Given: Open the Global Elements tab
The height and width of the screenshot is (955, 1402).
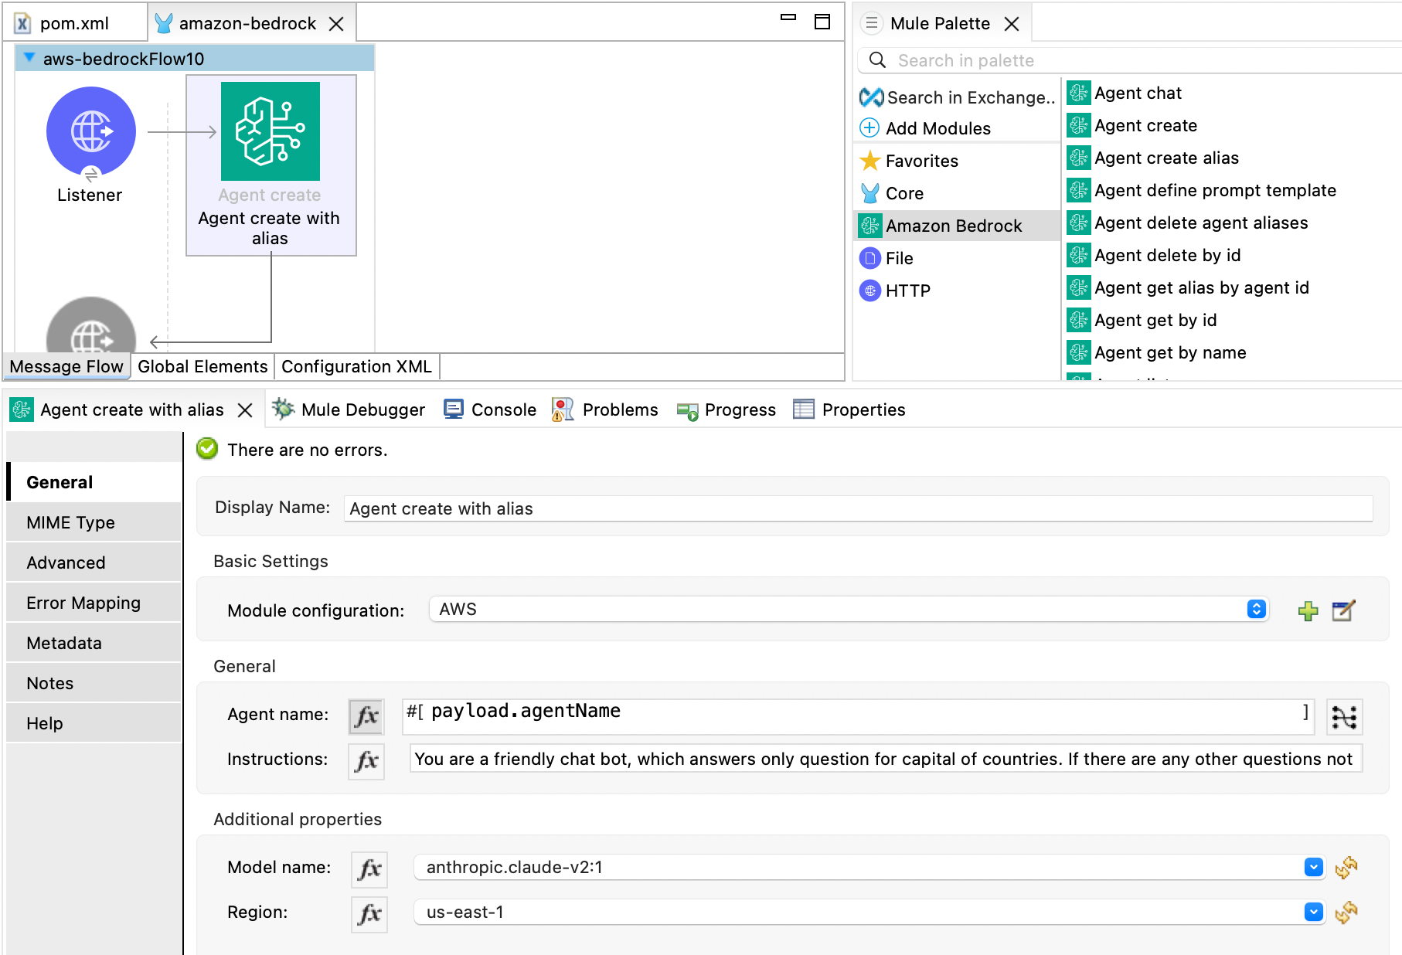Looking at the screenshot, I should (x=202, y=366).
